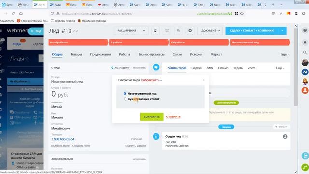Click the Расширения button

pos(126,31)
